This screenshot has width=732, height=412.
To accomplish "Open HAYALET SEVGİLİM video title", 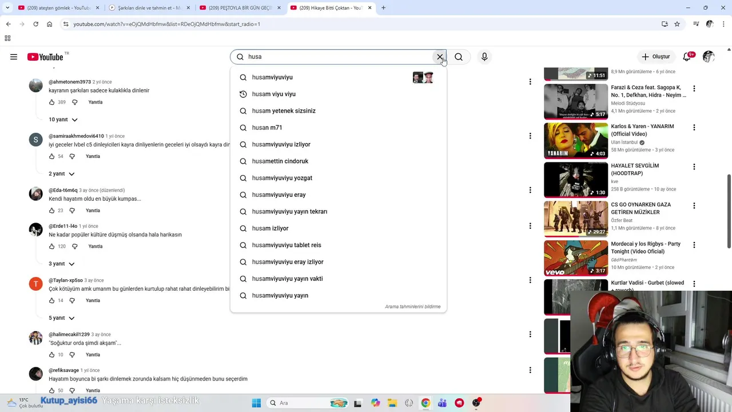I will pyautogui.click(x=635, y=169).
